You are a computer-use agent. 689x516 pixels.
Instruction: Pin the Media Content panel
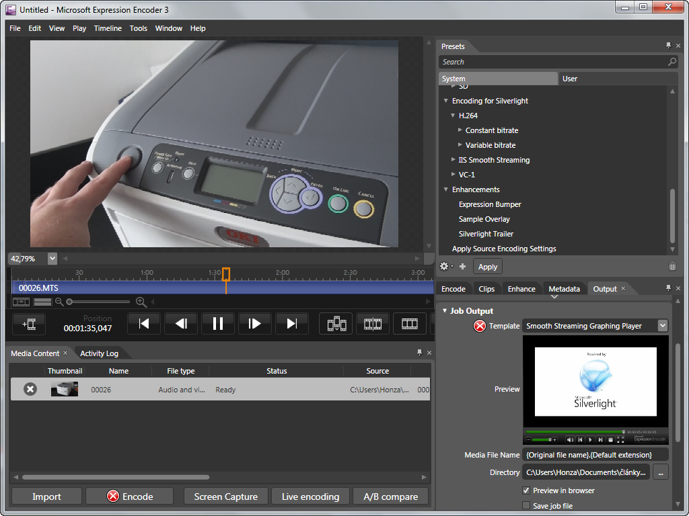click(x=419, y=352)
